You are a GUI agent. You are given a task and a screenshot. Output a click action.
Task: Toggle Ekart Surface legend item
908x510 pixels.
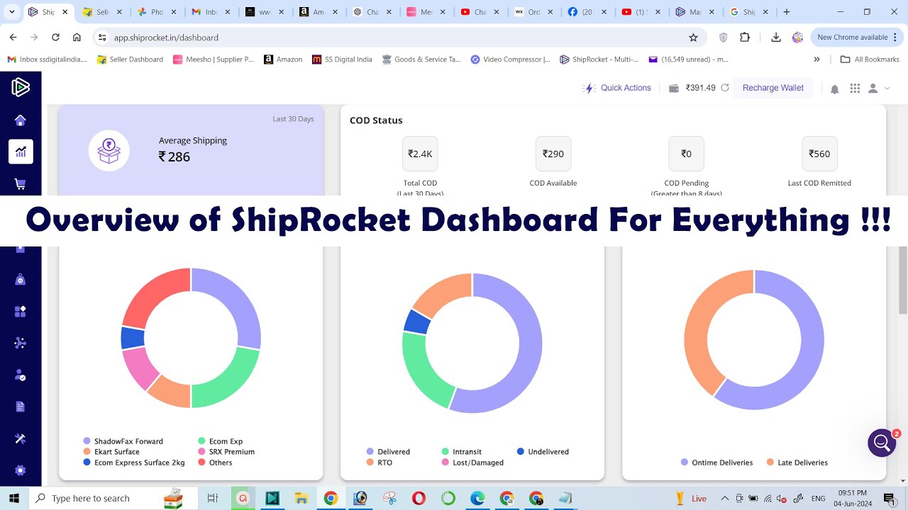point(111,452)
